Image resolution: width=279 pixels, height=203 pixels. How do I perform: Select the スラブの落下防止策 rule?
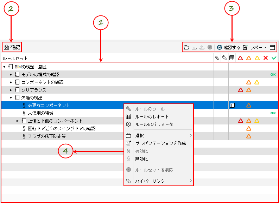[47, 136]
